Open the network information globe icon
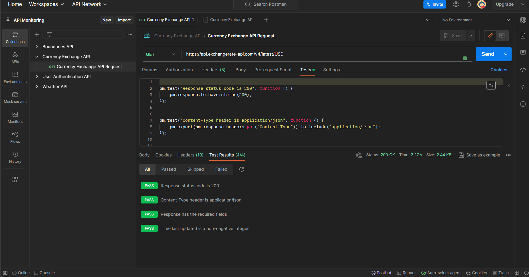Image resolution: width=529 pixels, height=277 pixels. (x=359, y=155)
